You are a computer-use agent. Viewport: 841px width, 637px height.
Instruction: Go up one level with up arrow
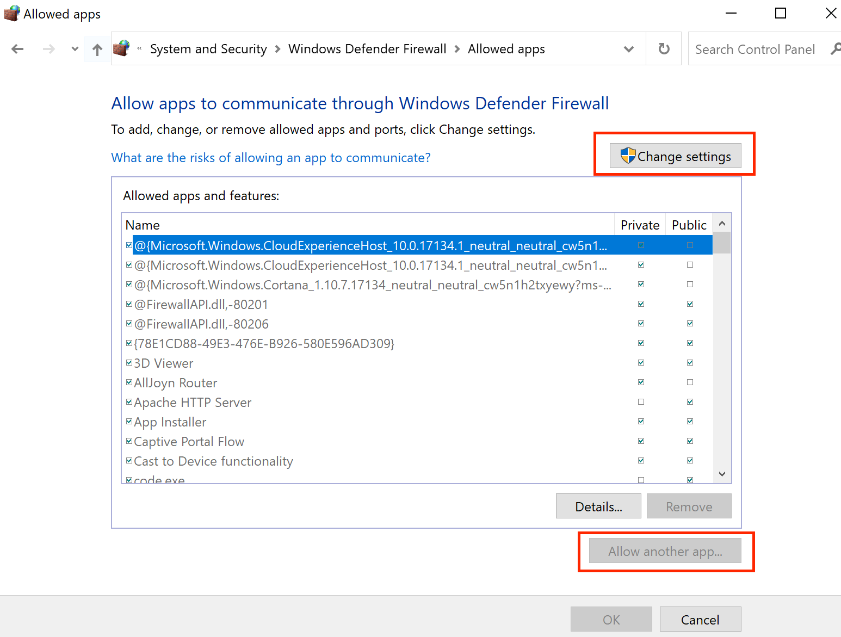point(97,50)
